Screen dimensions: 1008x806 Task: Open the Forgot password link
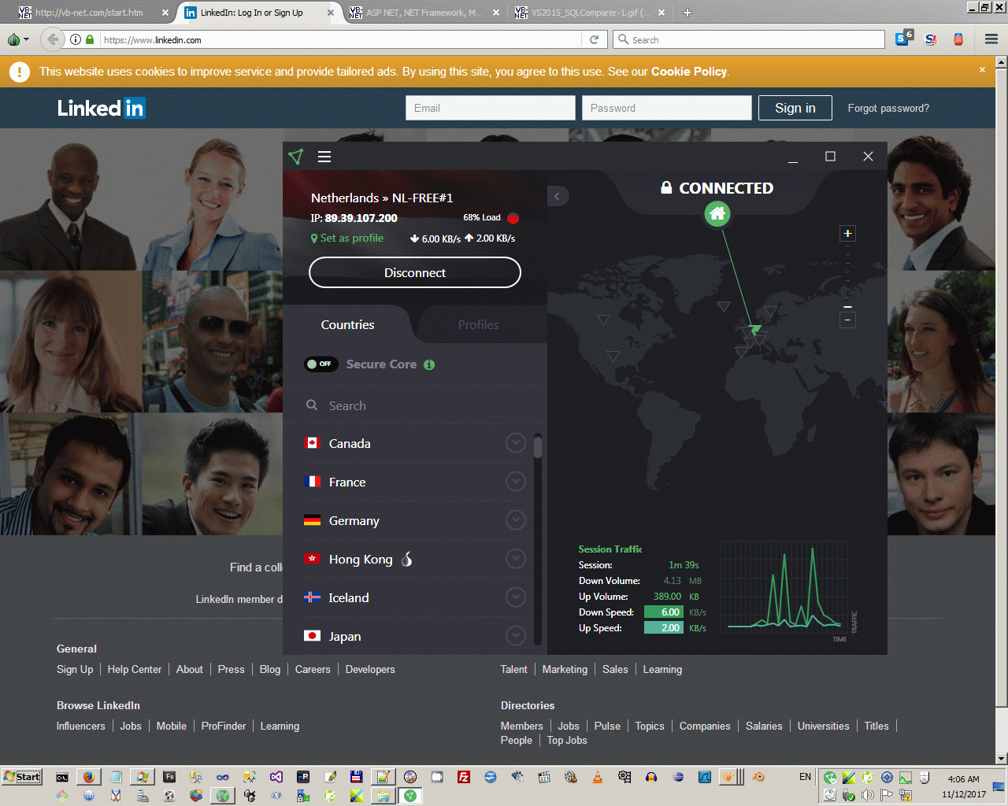[888, 109]
